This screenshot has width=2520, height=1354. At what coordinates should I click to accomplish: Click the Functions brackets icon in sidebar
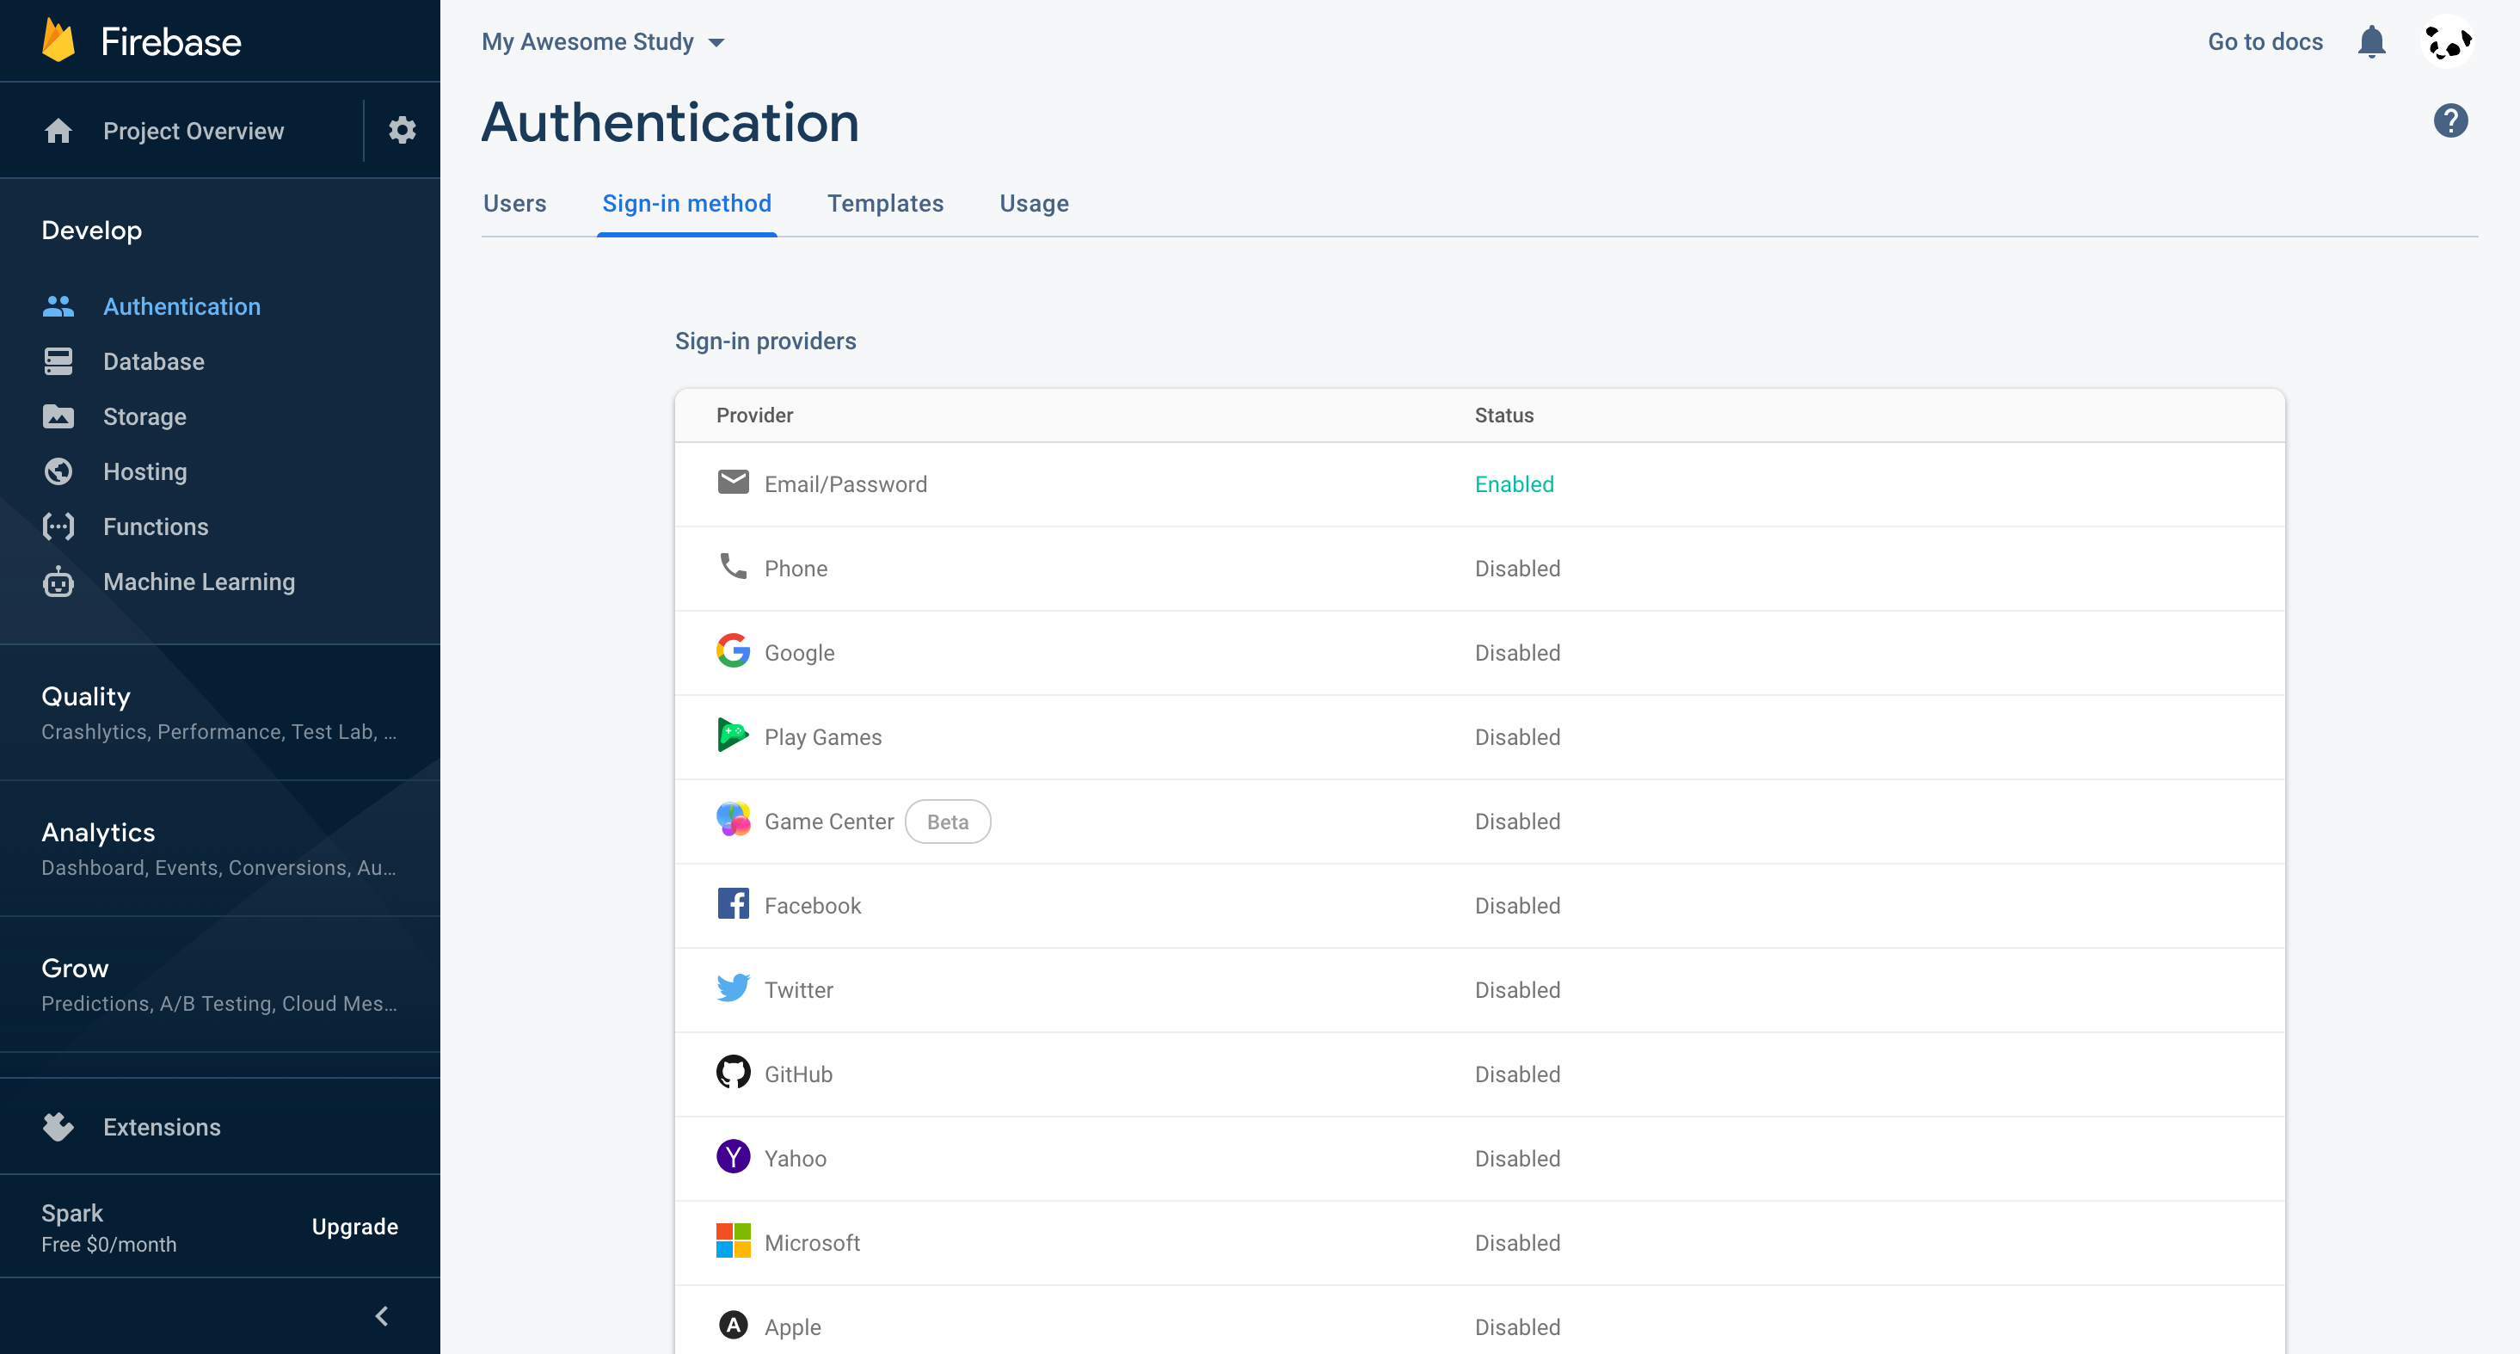tap(58, 526)
